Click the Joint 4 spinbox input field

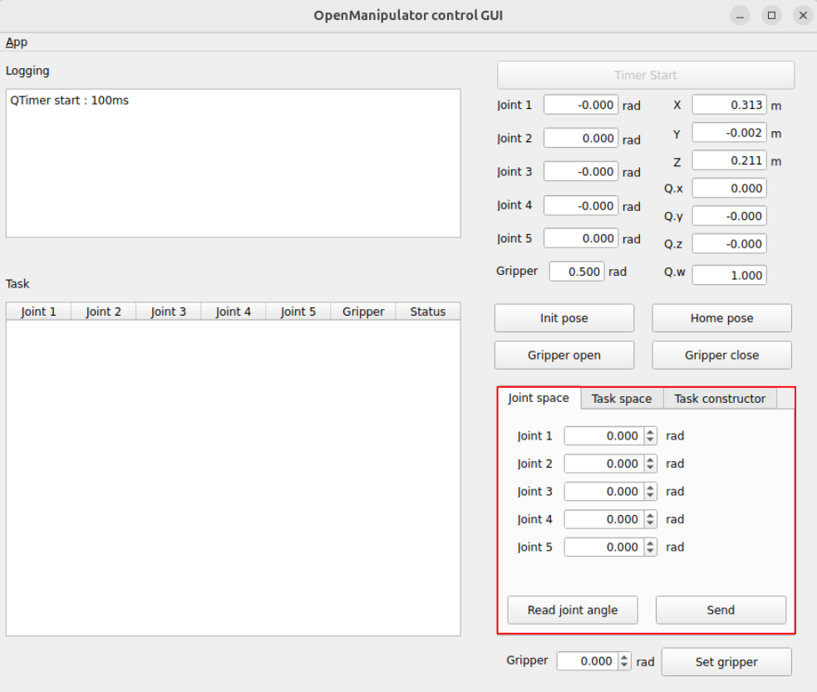coord(603,519)
